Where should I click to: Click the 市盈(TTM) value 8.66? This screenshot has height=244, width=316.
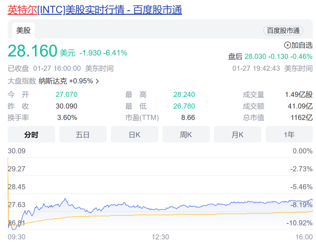[x=188, y=118]
